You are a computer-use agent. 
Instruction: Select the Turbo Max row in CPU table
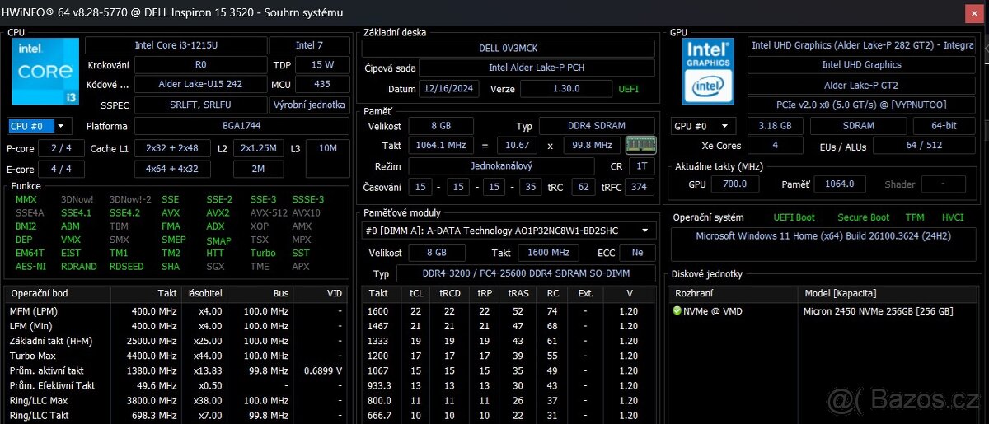(32, 356)
